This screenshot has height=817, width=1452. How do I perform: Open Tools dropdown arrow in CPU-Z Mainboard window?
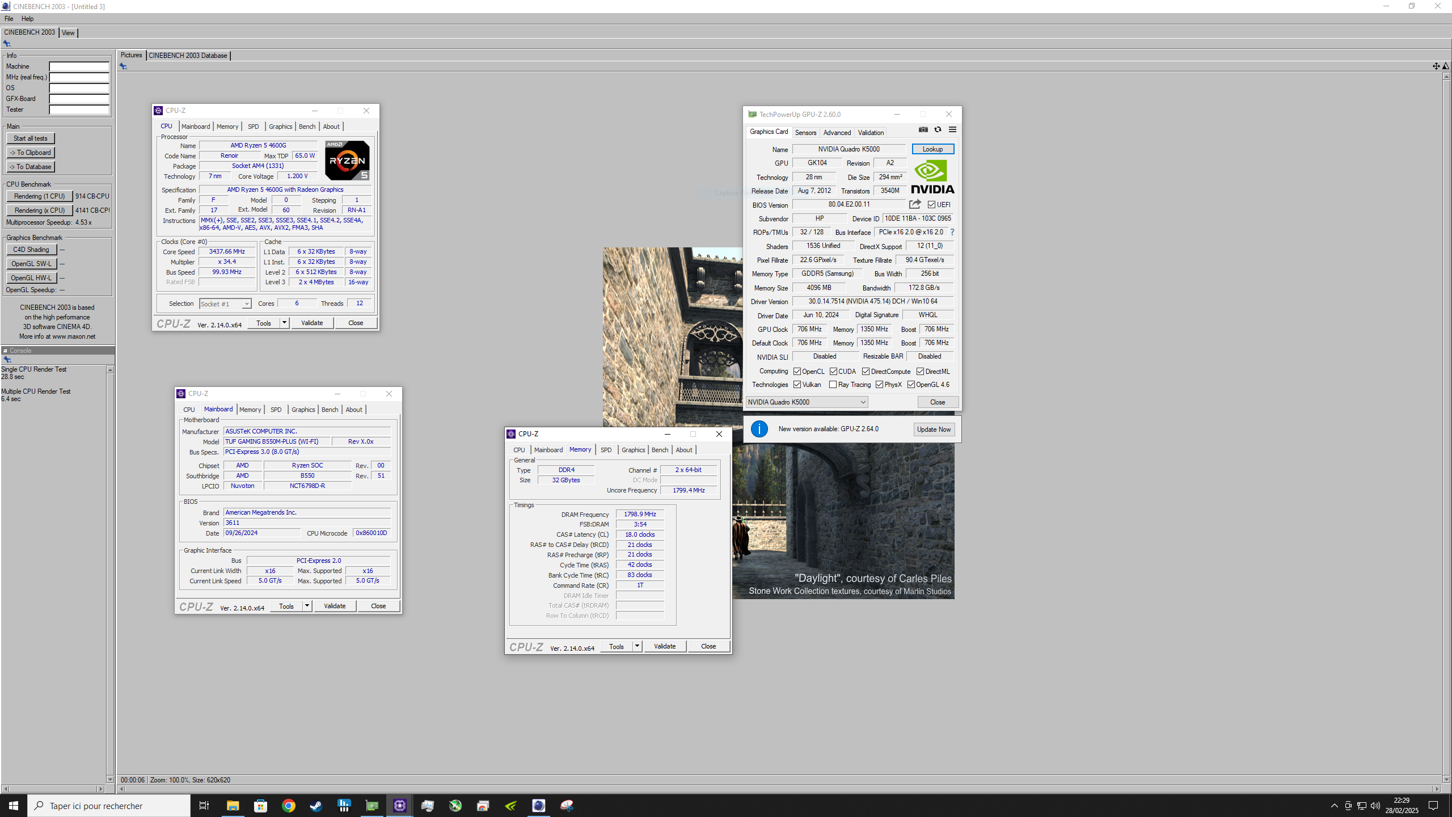click(307, 606)
